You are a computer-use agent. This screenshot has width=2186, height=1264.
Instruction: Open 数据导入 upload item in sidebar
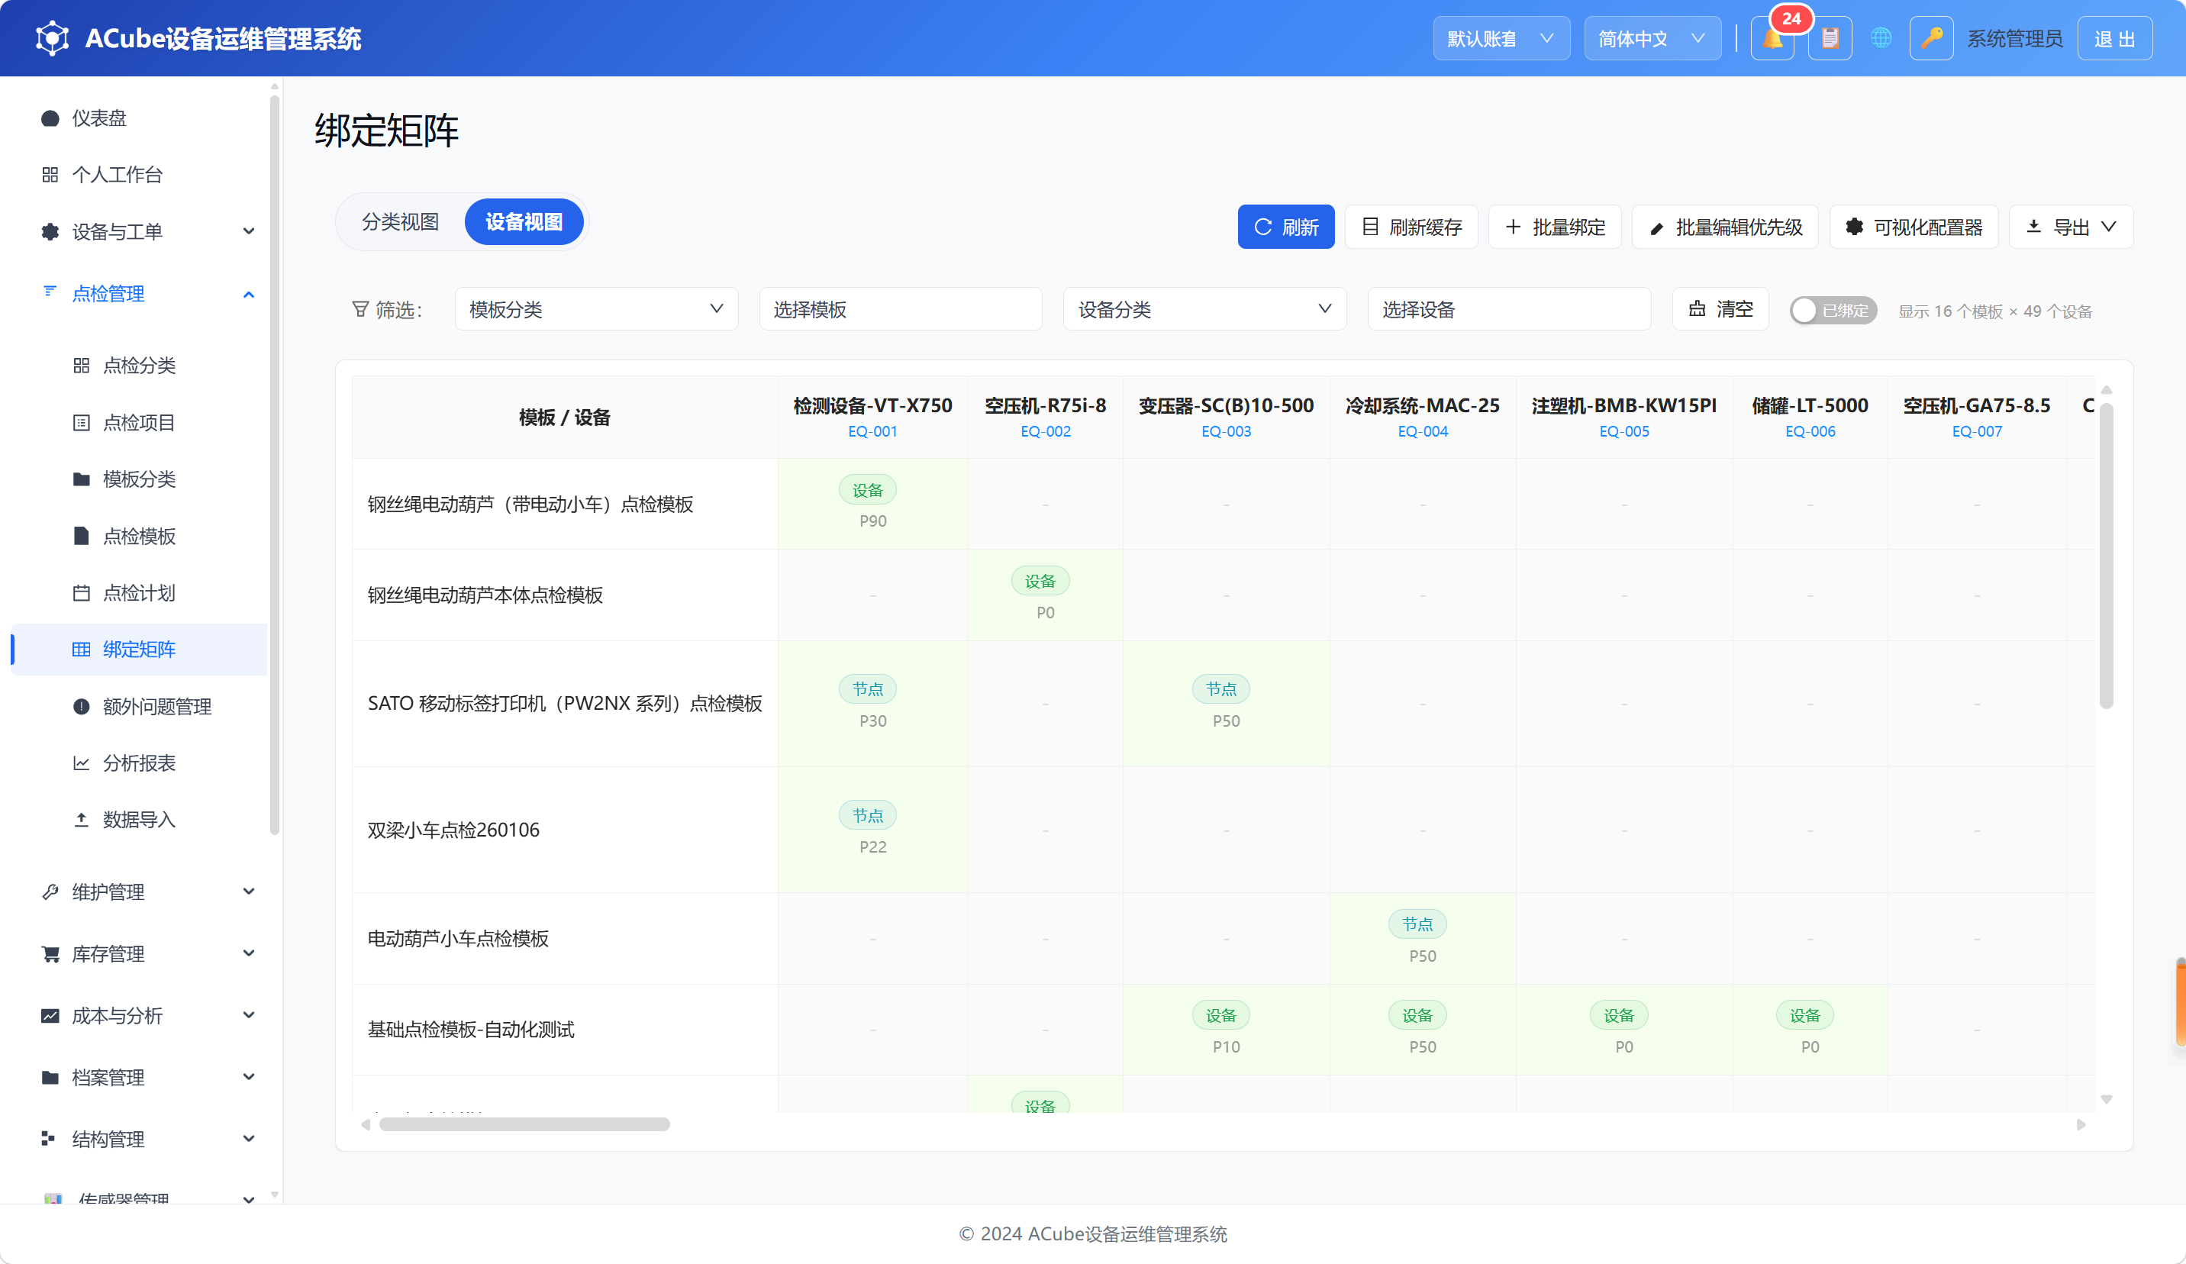(139, 819)
